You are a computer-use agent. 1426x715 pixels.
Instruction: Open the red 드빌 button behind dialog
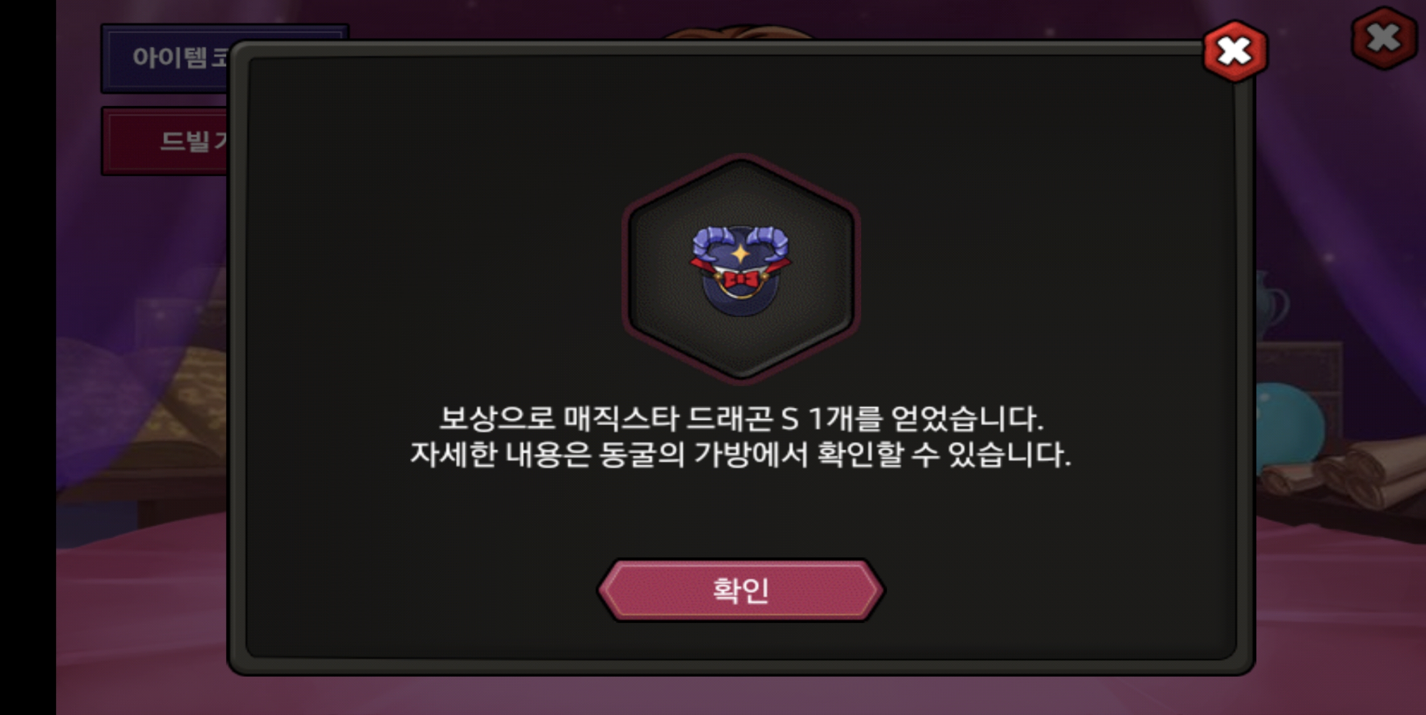(165, 141)
